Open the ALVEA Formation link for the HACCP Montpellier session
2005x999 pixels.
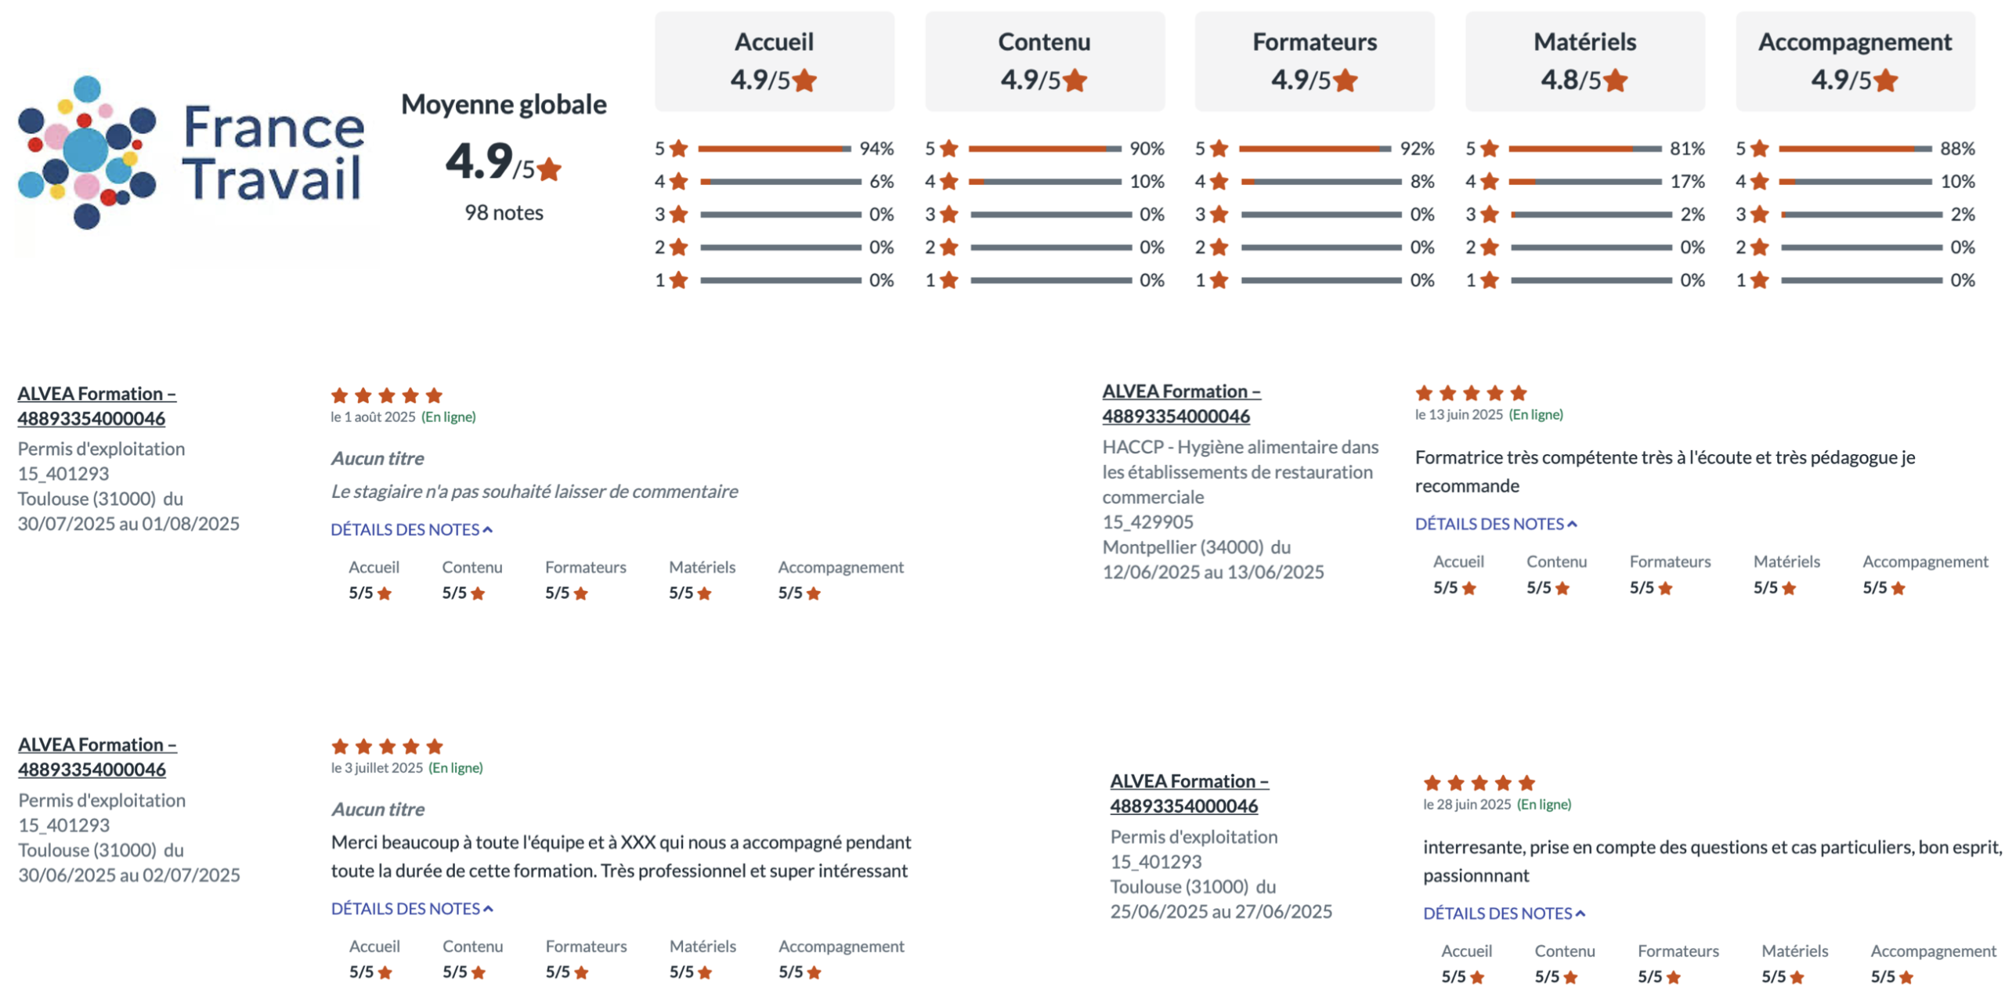(x=1180, y=403)
